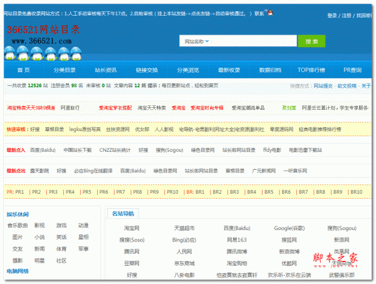Open 腾讯微博 in 名站导航

[237, 251]
